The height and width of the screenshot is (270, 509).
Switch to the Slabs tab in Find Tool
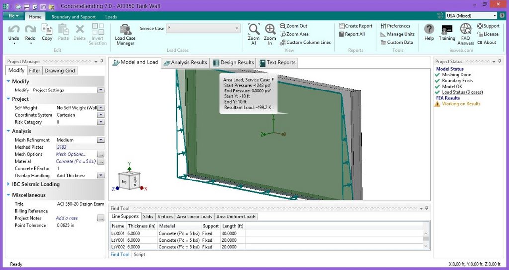pyautogui.click(x=148, y=216)
